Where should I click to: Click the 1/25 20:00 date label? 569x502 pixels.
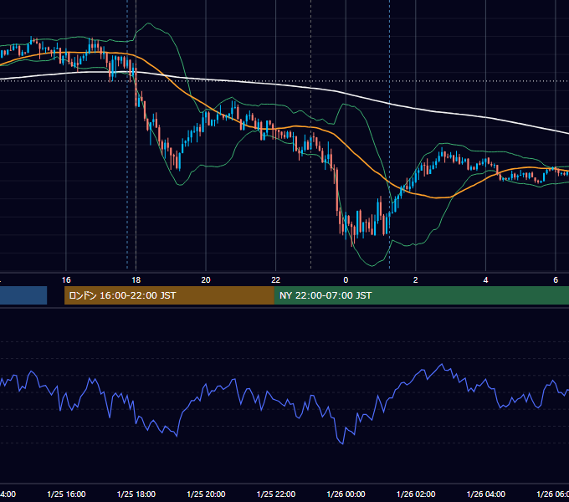pos(206,494)
